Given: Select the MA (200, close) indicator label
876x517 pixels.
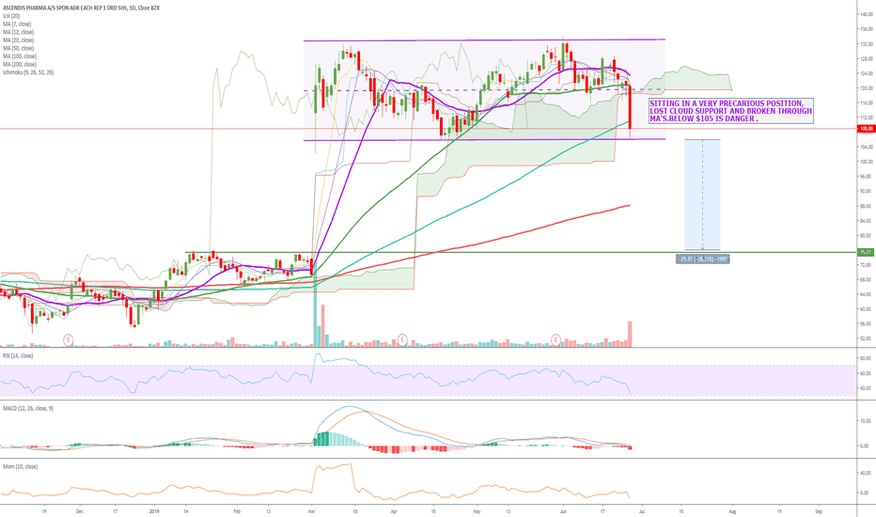Looking at the screenshot, I should (20, 64).
